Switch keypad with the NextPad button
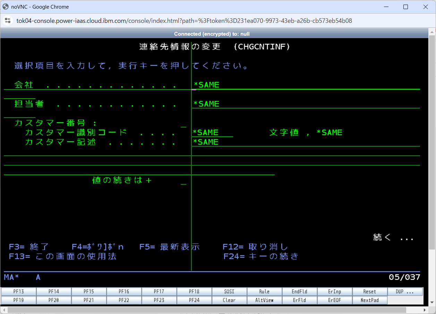 click(370, 300)
